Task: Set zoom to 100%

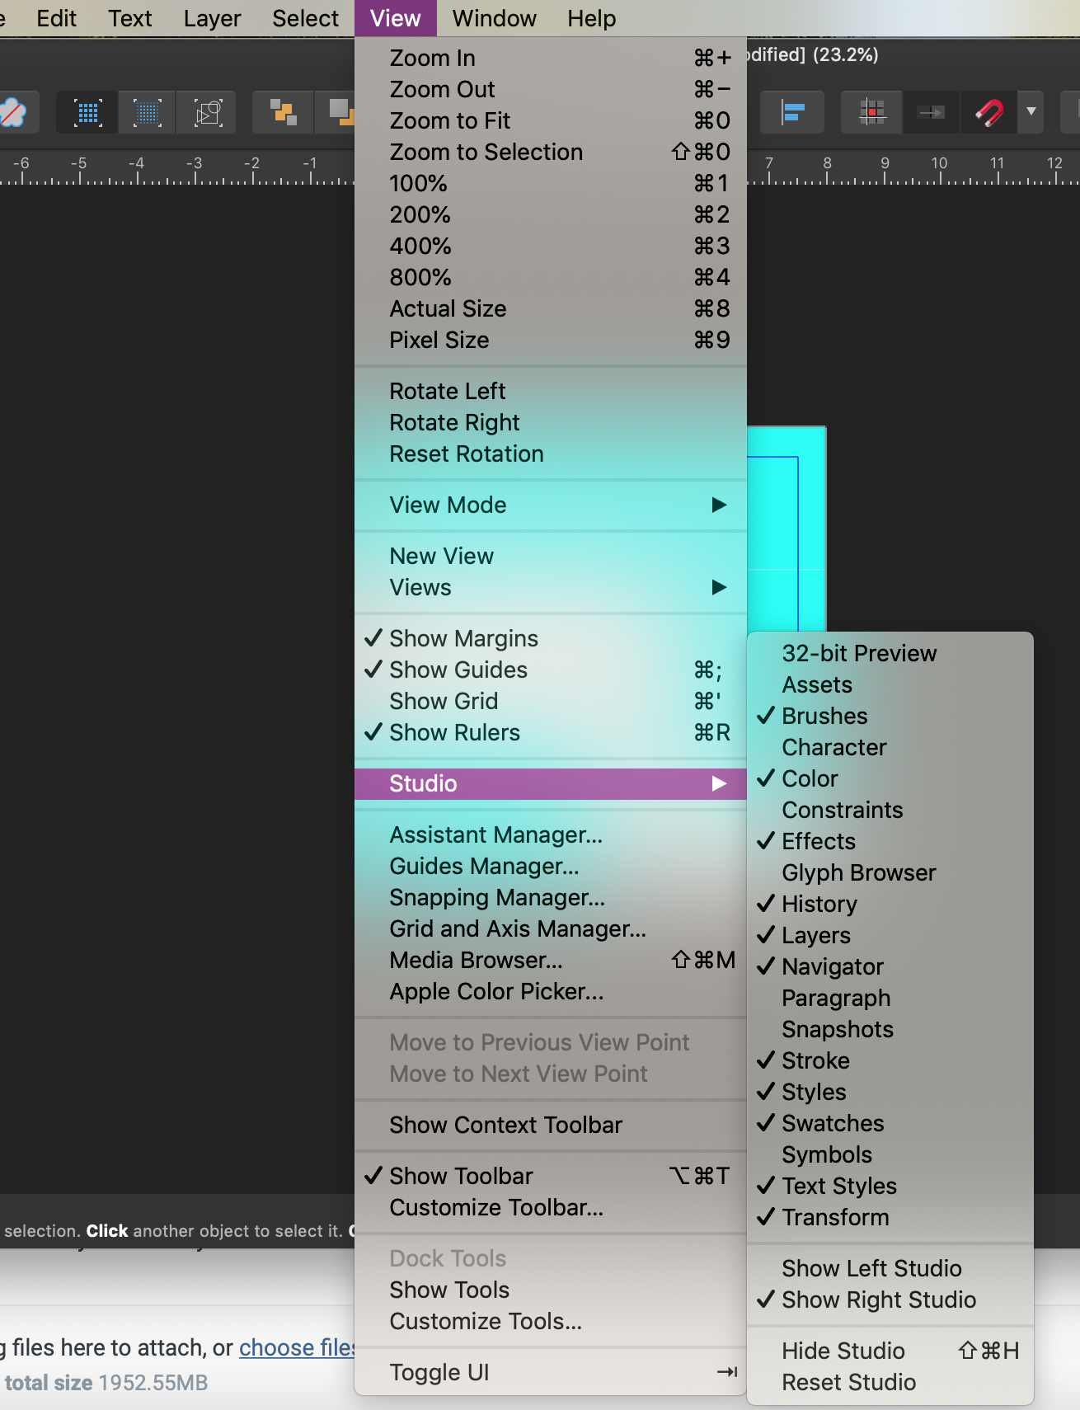Action: coord(551,183)
